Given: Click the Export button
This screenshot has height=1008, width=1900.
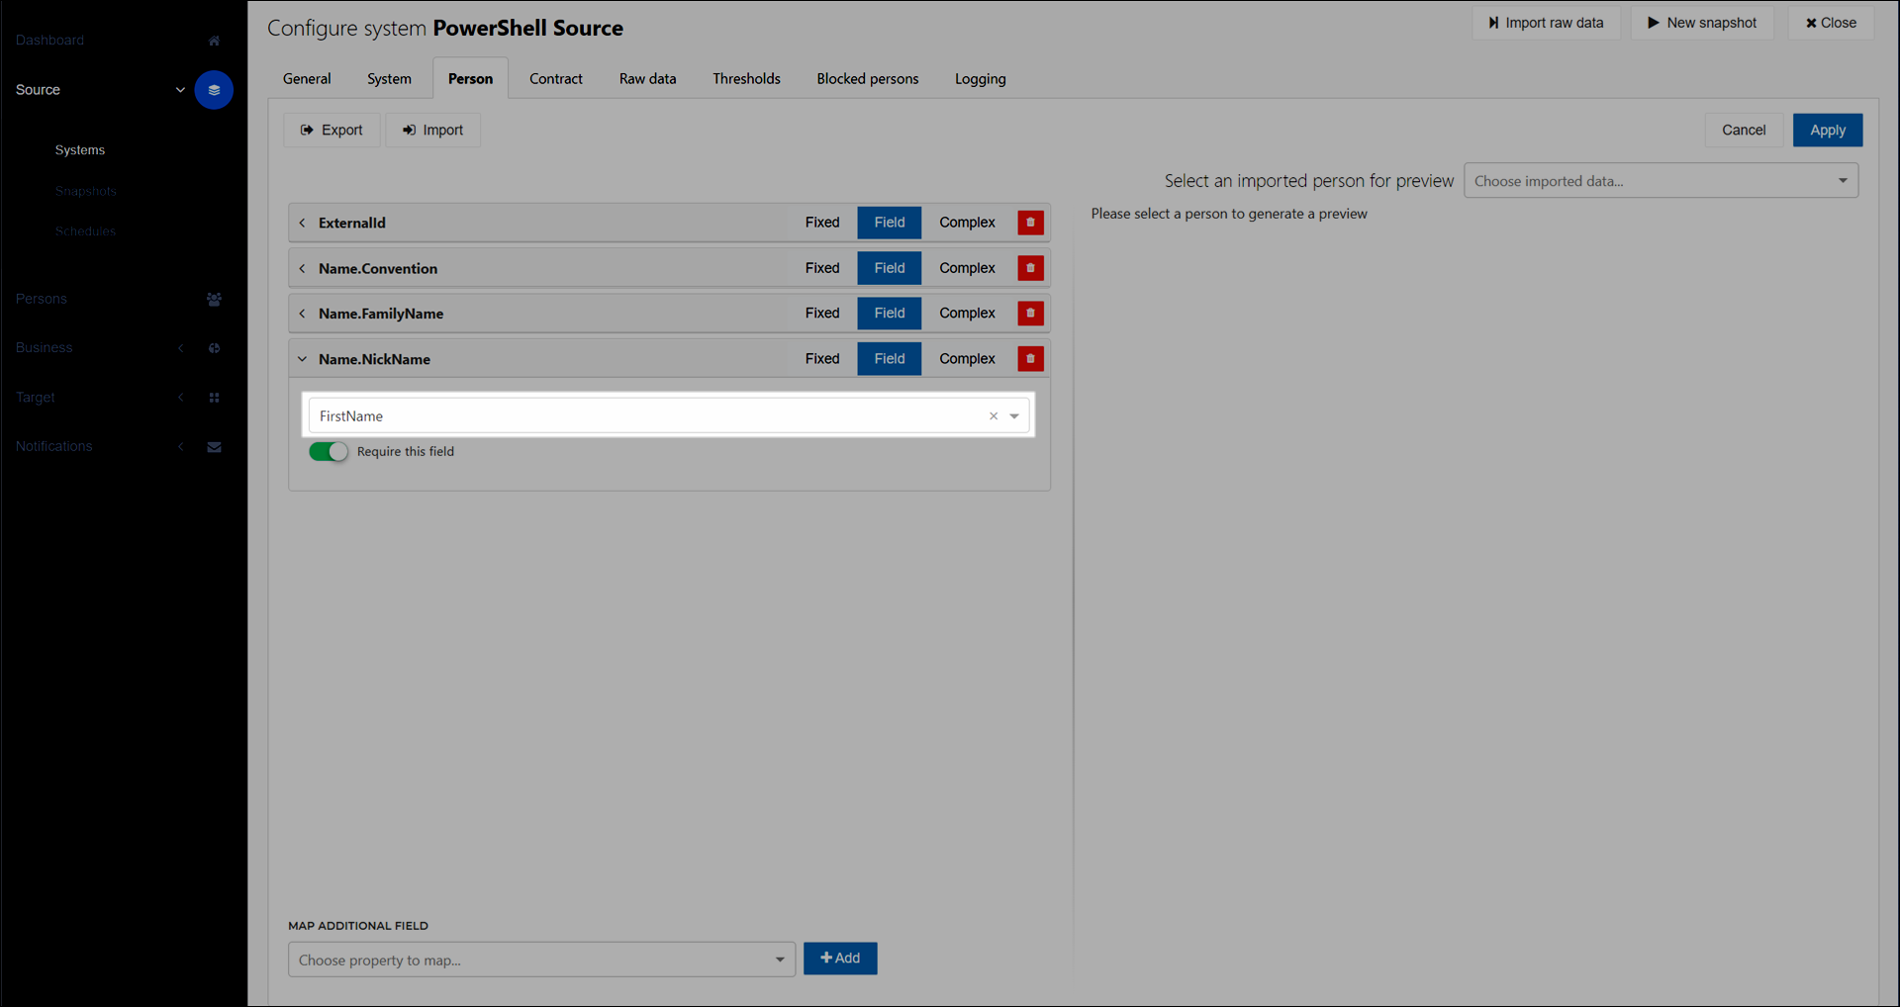Looking at the screenshot, I should point(332,131).
